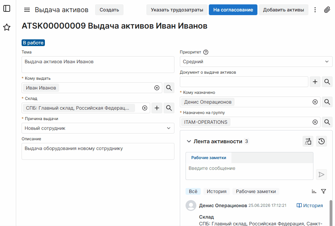This screenshot has height=226, width=335.
Task: Search Документ о выдаче активов
Action: (x=327, y=82)
